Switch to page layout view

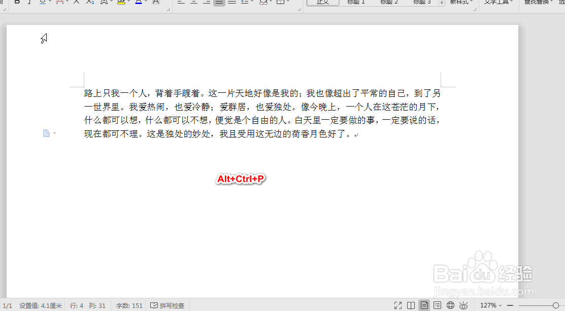[424, 305]
